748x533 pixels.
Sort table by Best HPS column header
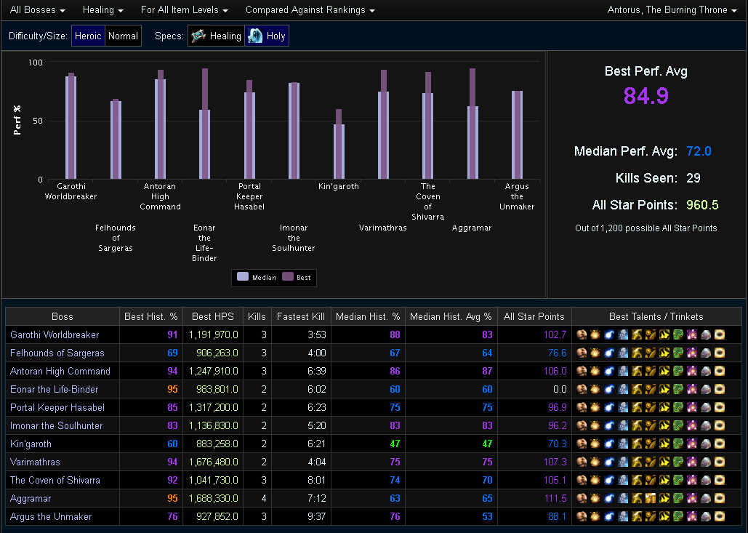click(x=212, y=316)
